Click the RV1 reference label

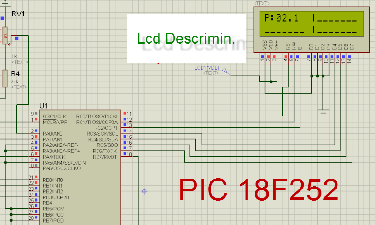(x=18, y=14)
